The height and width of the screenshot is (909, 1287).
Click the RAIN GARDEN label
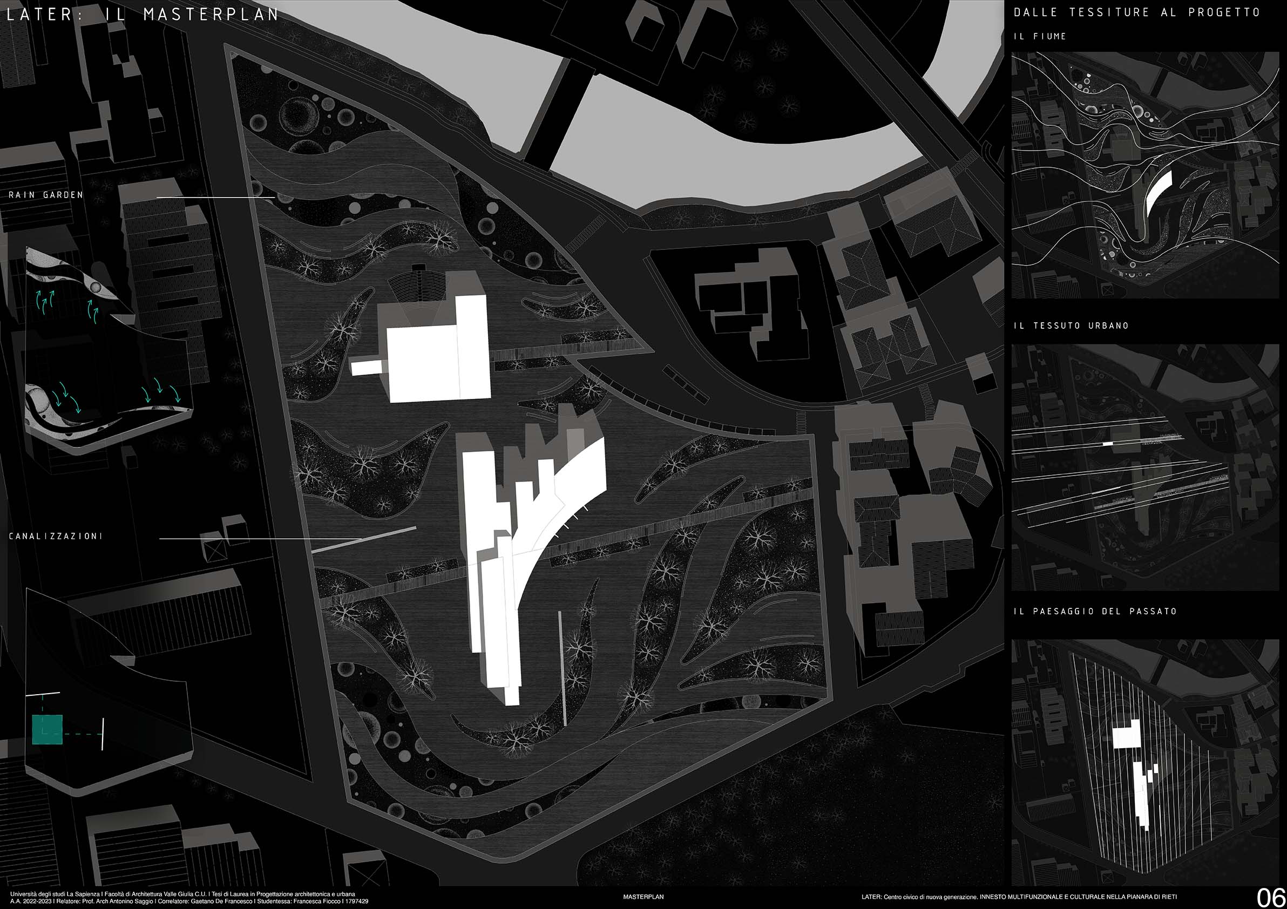(46, 195)
